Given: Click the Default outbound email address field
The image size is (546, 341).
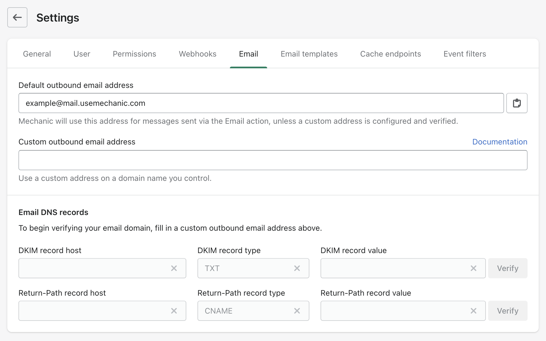Looking at the screenshot, I should (261, 103).
